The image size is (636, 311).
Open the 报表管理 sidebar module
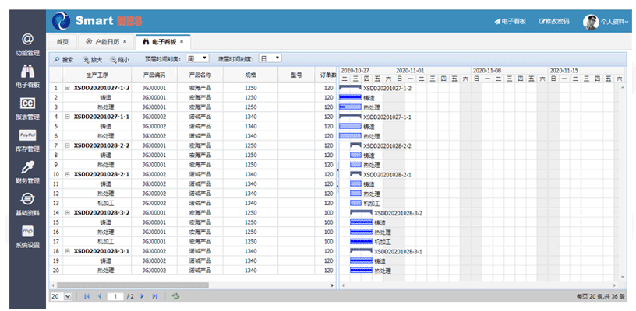(x=27, y=107)
